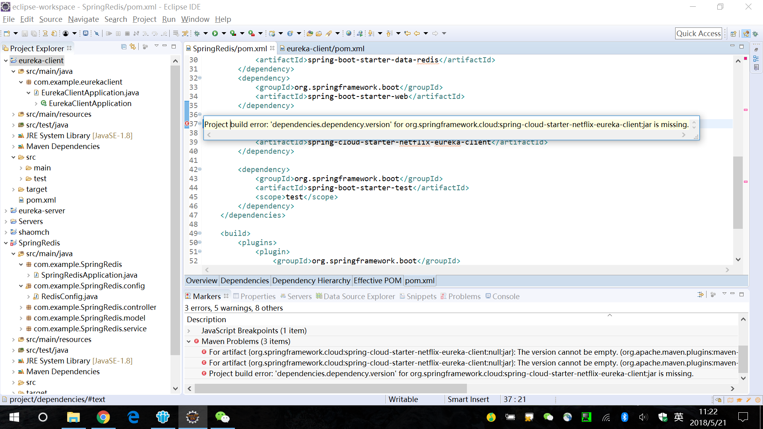This screenshot has height=429, width=763.
Task: Switch to the Java EE perspective
Action: point(746,34)
